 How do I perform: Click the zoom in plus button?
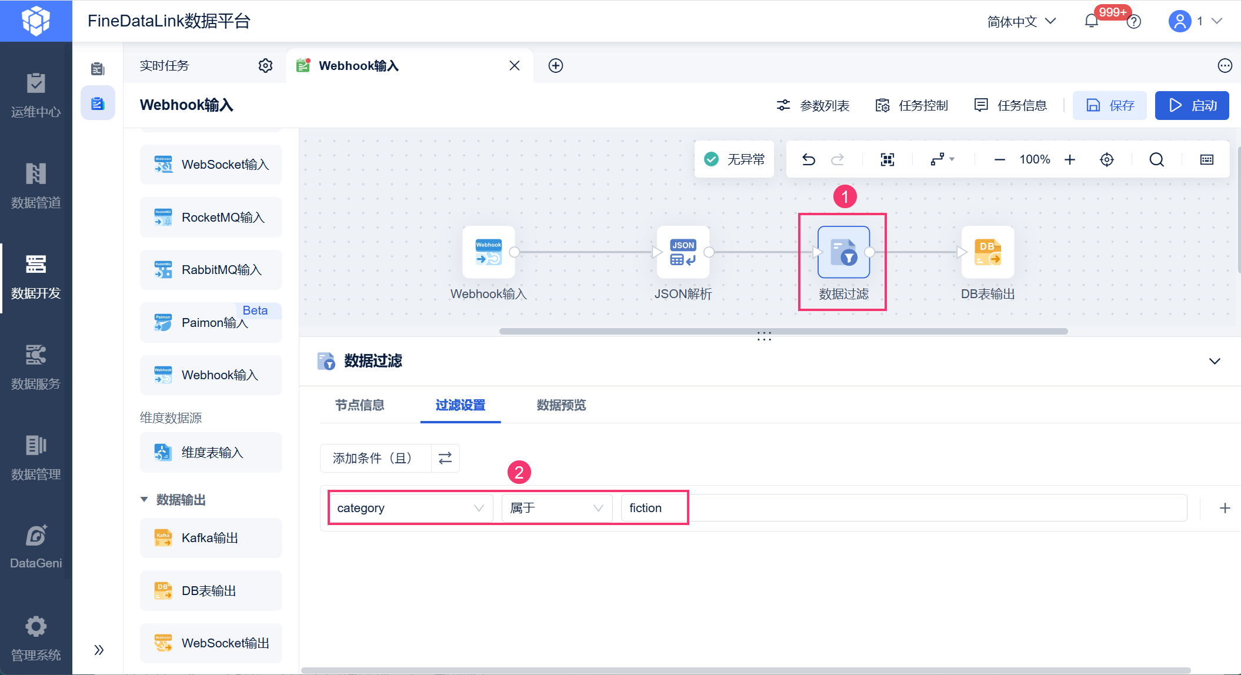coord(1070,159)
